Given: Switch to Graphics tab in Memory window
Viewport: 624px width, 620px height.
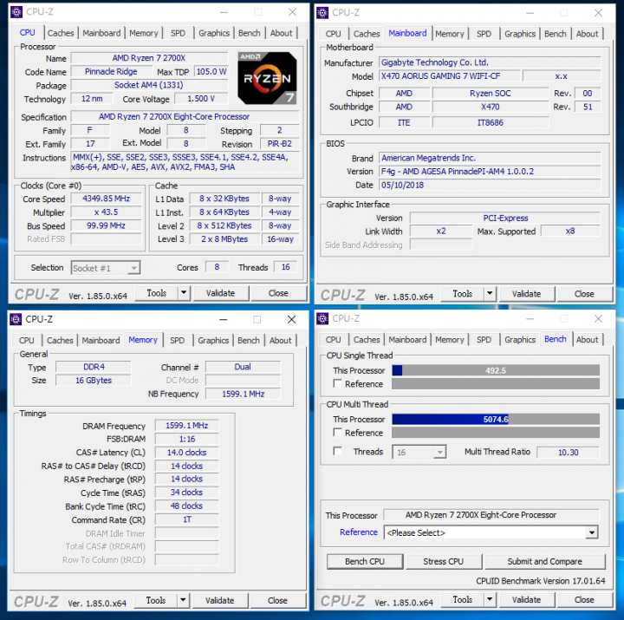Looking at the screenshot, I should [213, 341].
